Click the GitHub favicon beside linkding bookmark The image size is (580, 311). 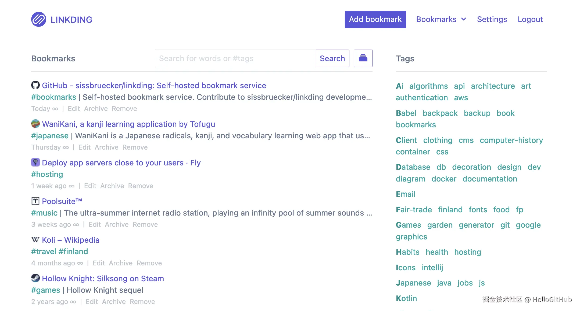[x=35, y=85]
